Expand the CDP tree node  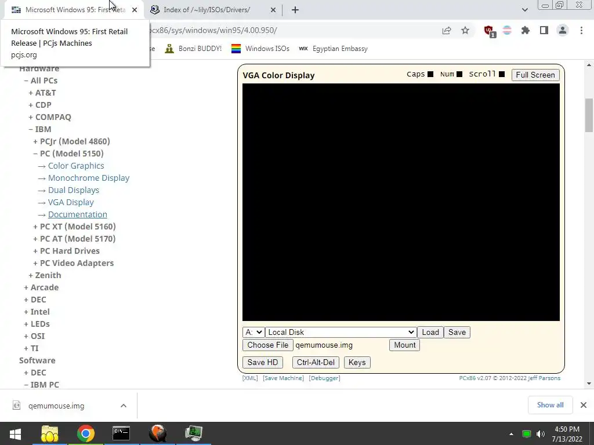(40, 105)
